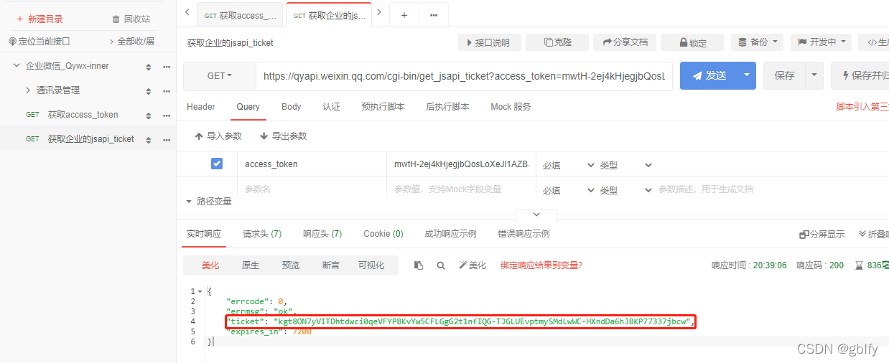Image resolution: width=889 pixels, height=363 pixels.
Task: Open the 回收站 recycle bin
Action: tap(131, 19)
